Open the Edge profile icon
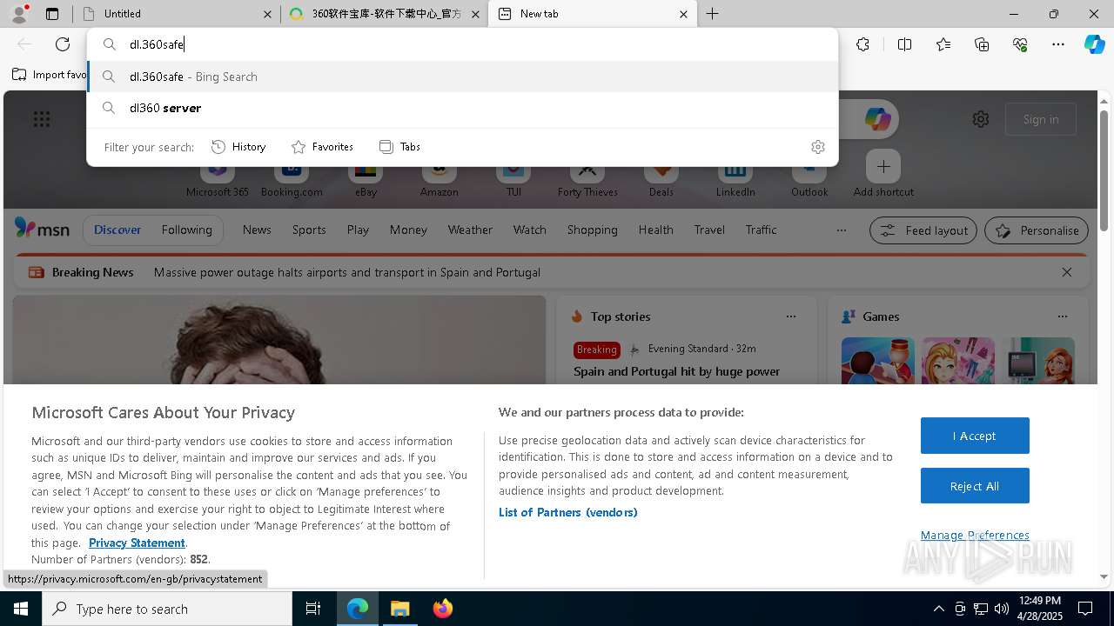This screenshot has height=626, width=1114. pos(19,14)
